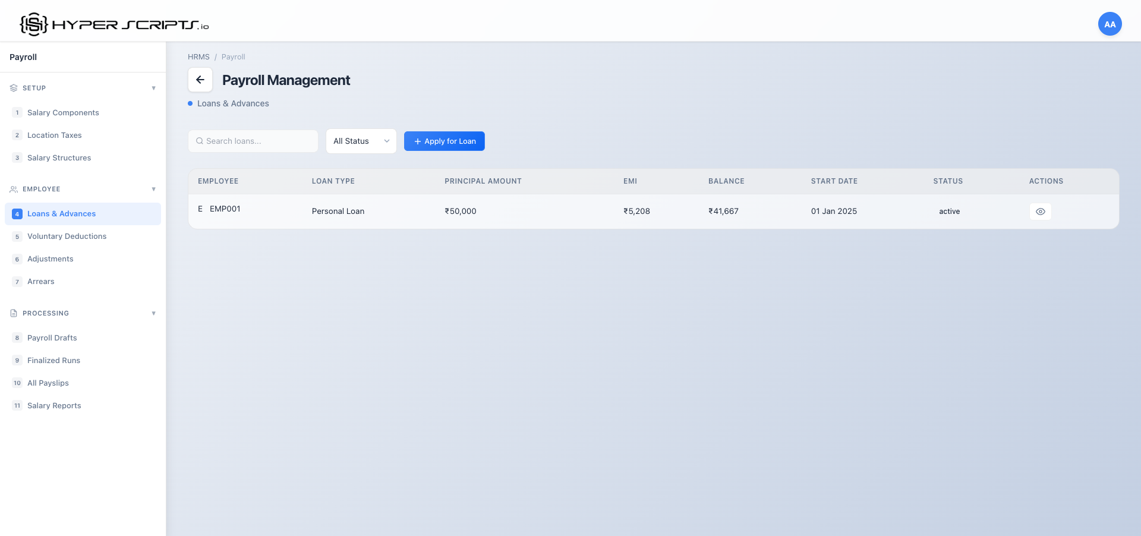Image resolution: width=1141 pixels, height=536 pixels.
Task: Select Loans & Advances in the sidebar
Action: click(62, 213)
